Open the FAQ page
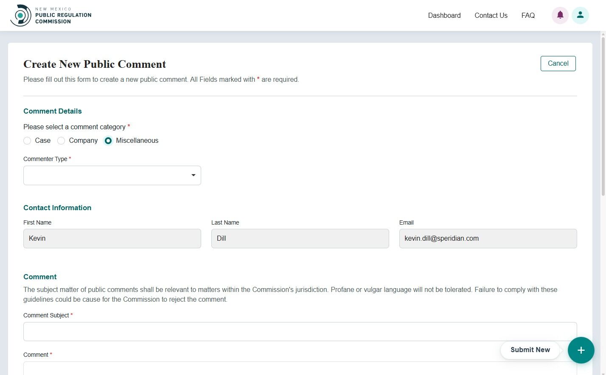This screenshot has height=375, width=606. pos(527,15)
